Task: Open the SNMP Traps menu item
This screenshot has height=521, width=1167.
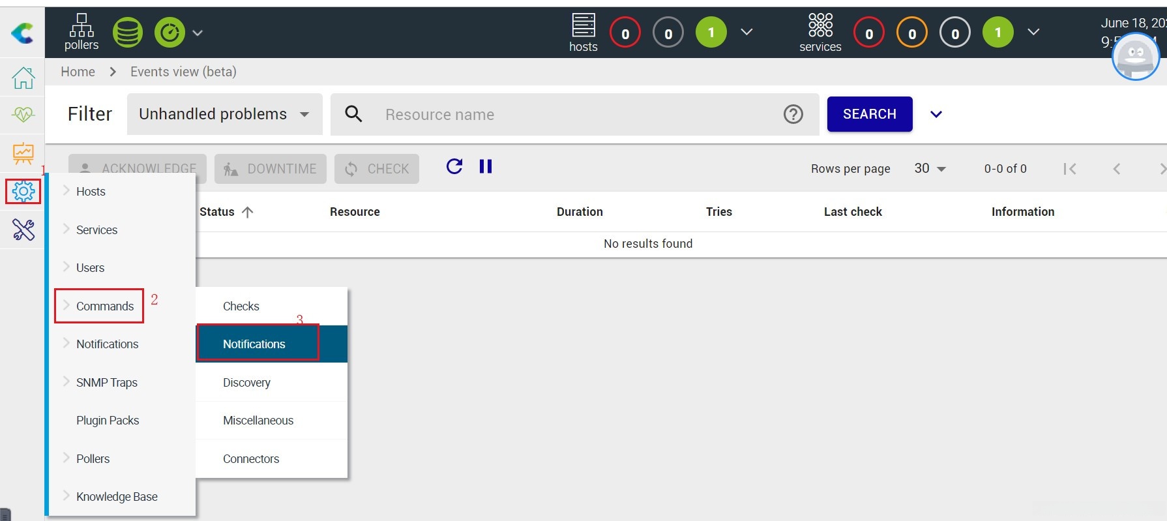Action: [x=123, y=383]
